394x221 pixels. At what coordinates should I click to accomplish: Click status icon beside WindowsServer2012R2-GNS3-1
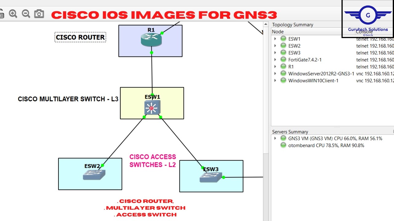click(x=283, y=73)
